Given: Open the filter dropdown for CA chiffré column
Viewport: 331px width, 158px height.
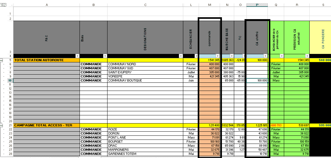Looking at the screenshot, I should pyautogui.click(x=266, y=56).
